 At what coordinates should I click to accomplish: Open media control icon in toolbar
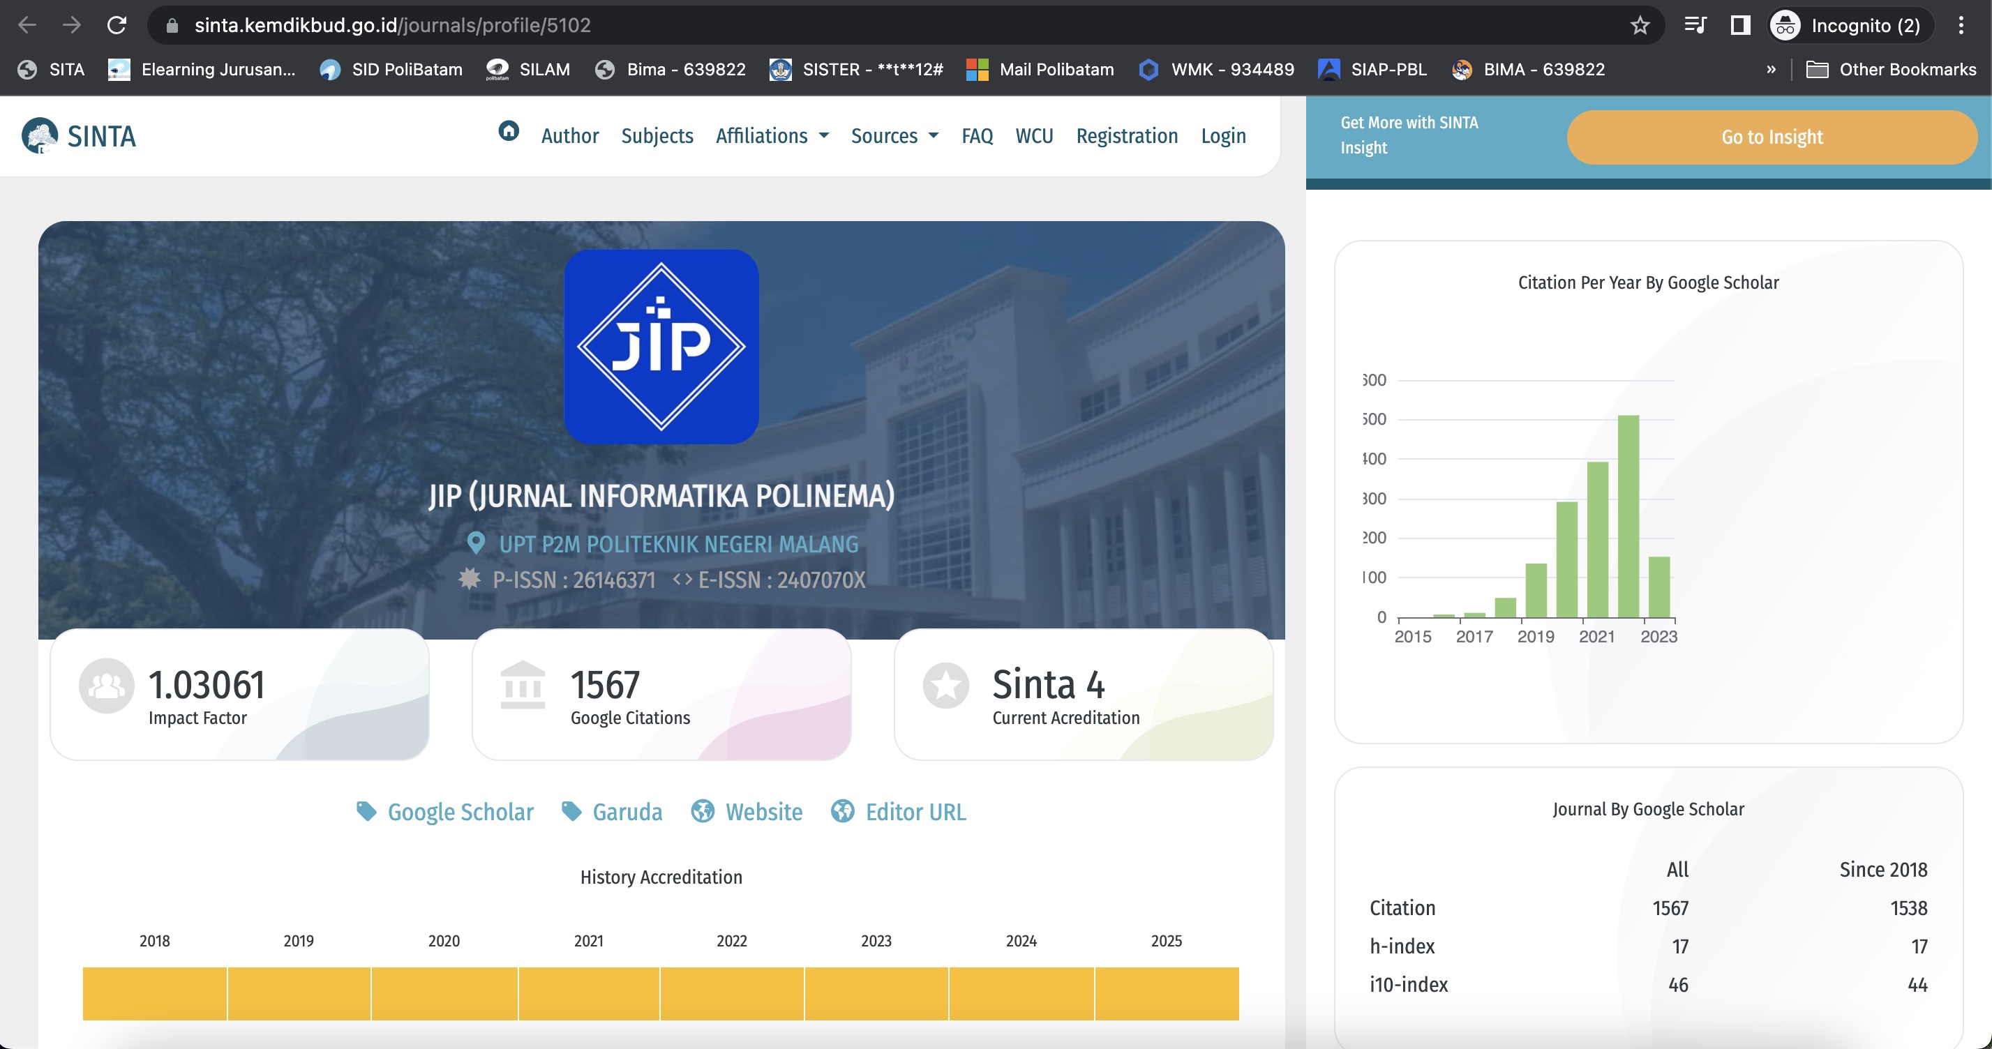1695,26
